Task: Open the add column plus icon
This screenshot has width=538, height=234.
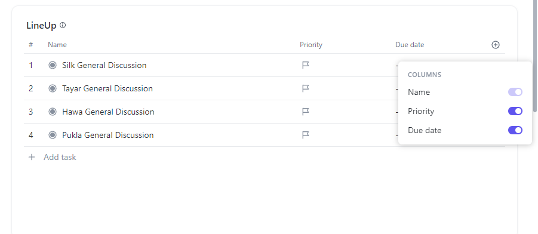Action: pos(496,45)
